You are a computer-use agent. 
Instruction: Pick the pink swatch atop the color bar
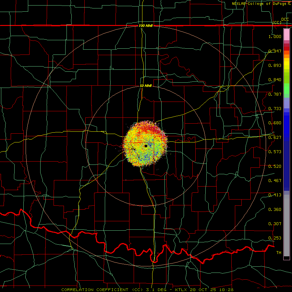coord(286,34)
